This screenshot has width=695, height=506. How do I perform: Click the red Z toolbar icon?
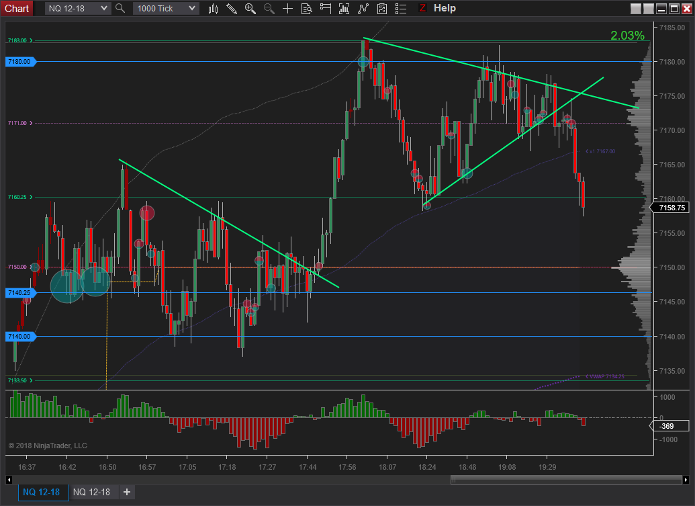422,8
